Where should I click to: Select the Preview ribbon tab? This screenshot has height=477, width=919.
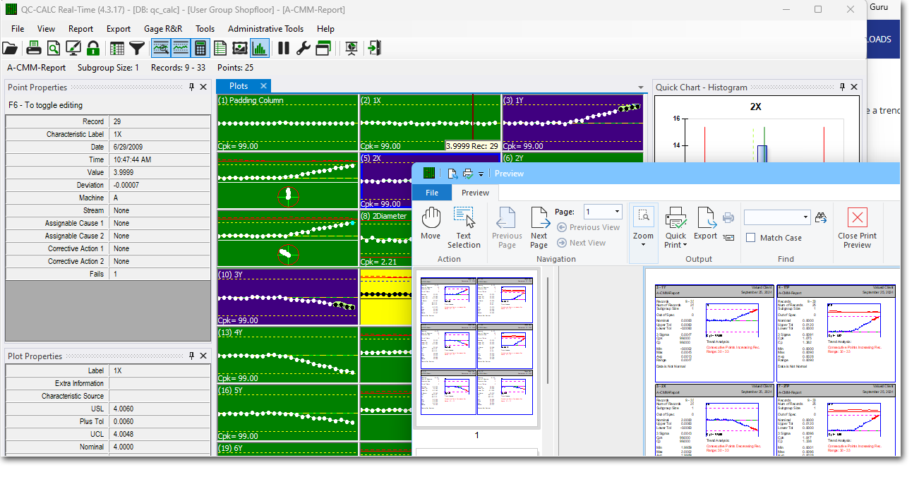[x=476, y=193]
